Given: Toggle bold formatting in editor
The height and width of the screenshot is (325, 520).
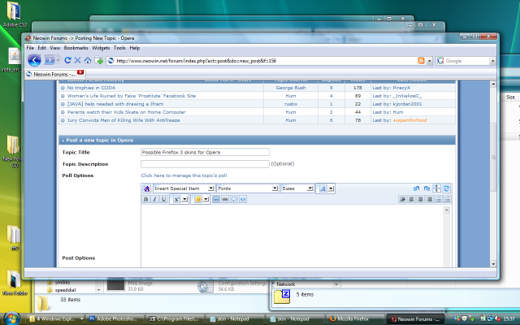Looking at the screenshot, I should coord(145,199).
